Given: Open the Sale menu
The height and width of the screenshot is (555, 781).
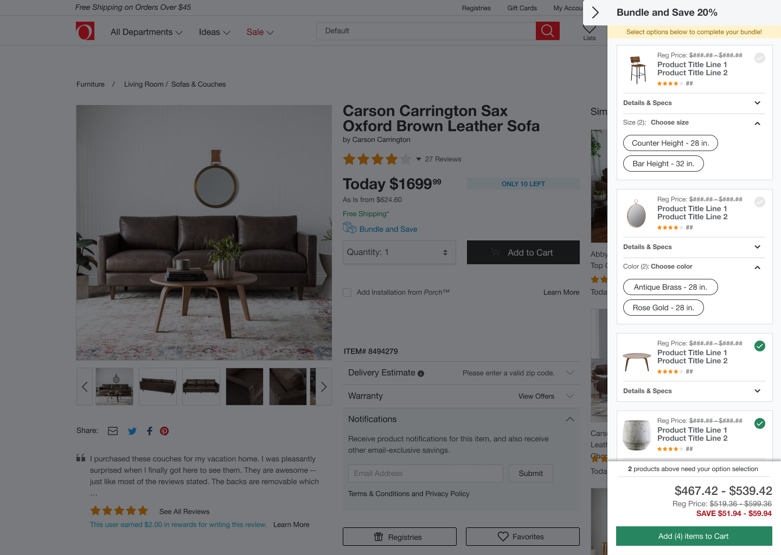Looking at the screenshot, I should tap(260, 32).
